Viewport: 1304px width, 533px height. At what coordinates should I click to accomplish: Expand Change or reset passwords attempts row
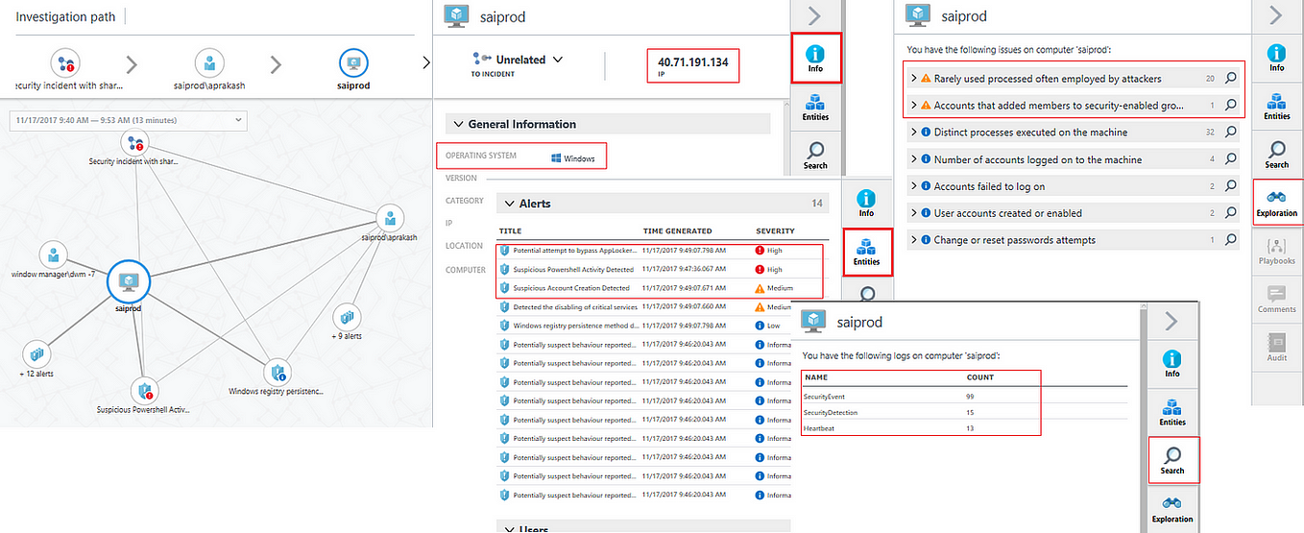click(914, 240)
